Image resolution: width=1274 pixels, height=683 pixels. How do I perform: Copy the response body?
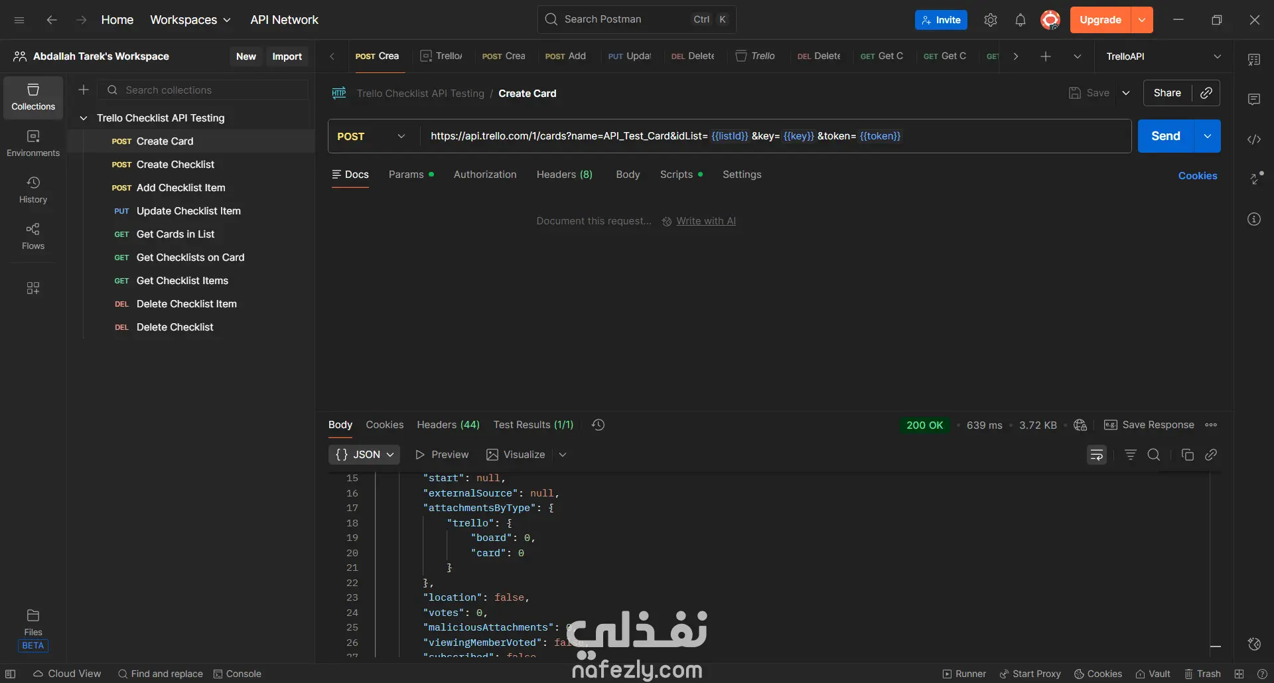point(1188,455)
